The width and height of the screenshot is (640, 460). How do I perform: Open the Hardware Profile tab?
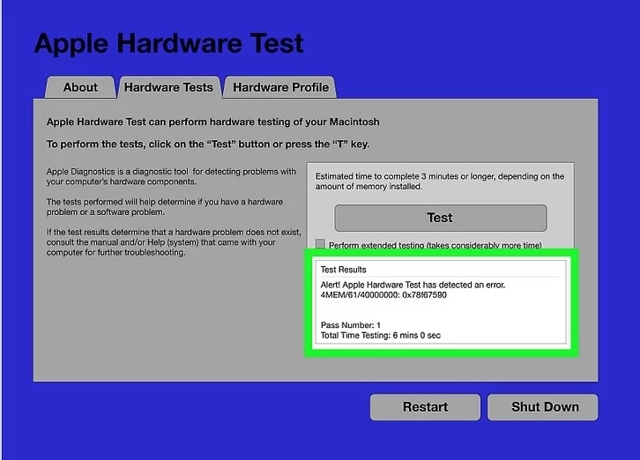(x=281, y=87)
